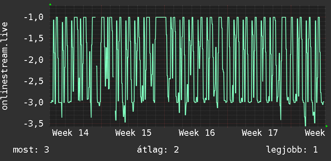
Task: Click the 'most: 3' statistic
Action: (31, 150)
